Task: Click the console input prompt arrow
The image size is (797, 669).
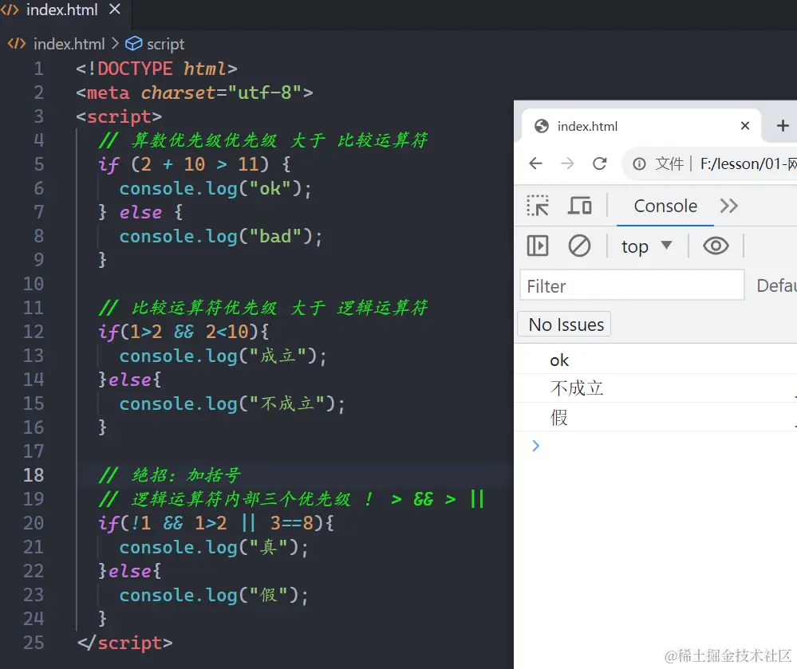Action: click(536, 446)
